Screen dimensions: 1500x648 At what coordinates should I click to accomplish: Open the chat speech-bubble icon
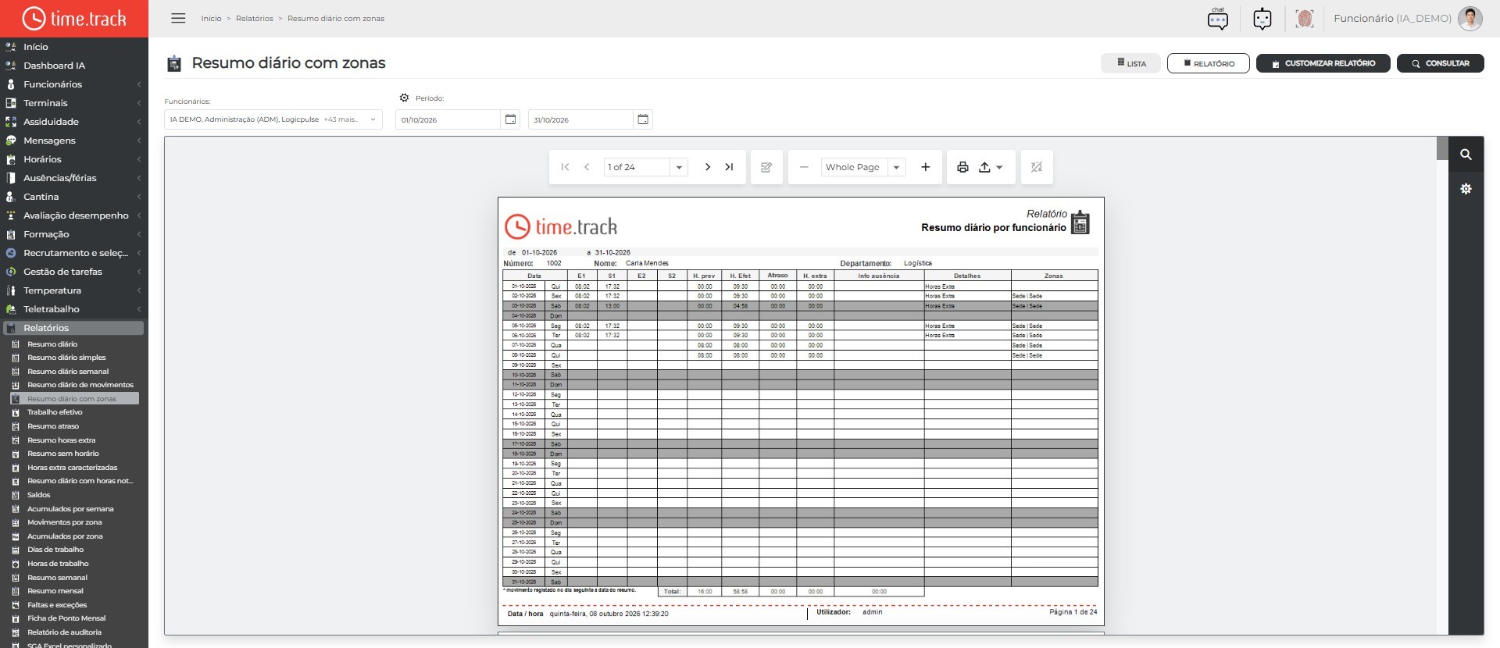pyautogui.click(x=1217, y=19)
